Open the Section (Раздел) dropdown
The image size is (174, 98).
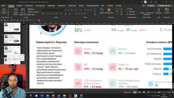(x=32, y=14)
